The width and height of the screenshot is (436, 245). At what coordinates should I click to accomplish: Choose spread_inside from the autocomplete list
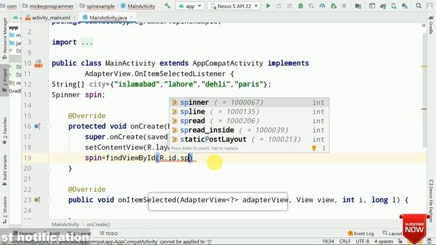pos(249,130)
